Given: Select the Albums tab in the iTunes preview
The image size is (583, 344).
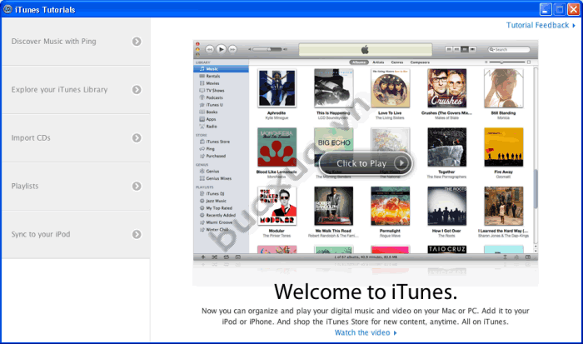Looking at the screenshot, I should (359, 62).
